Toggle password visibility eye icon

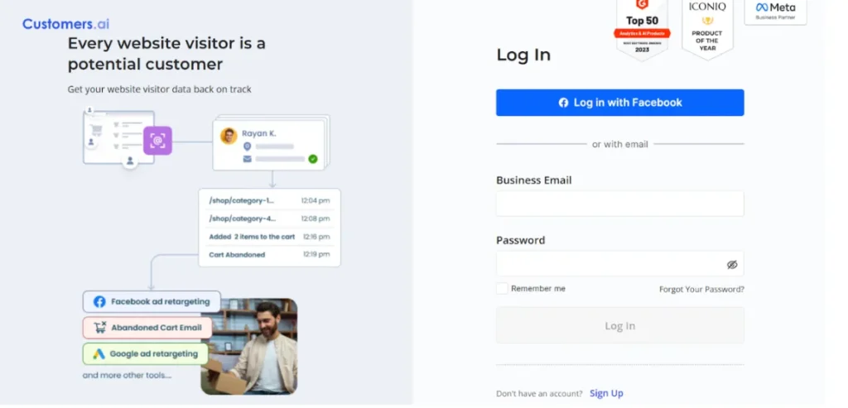[x=732, y=264]
